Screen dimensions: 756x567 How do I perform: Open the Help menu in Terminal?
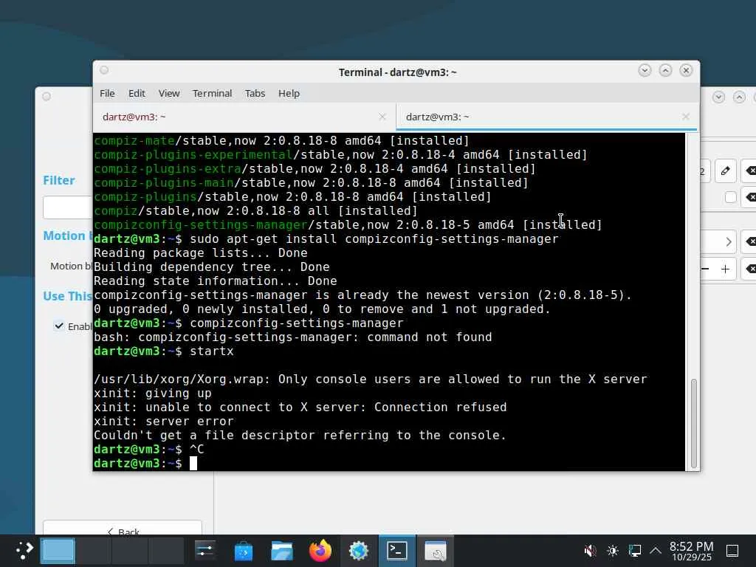tap(289, 93)
